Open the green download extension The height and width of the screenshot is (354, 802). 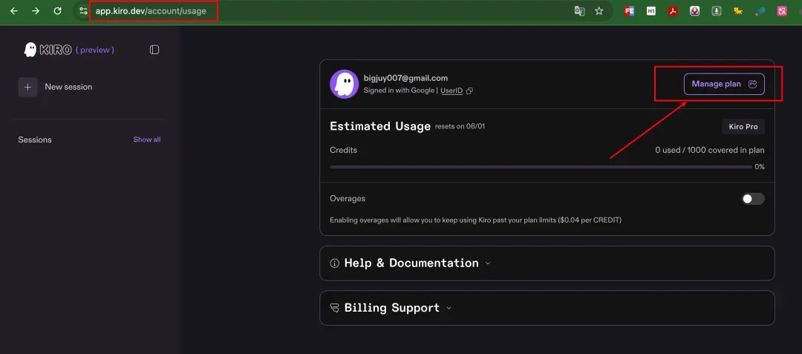pos(717,10)
